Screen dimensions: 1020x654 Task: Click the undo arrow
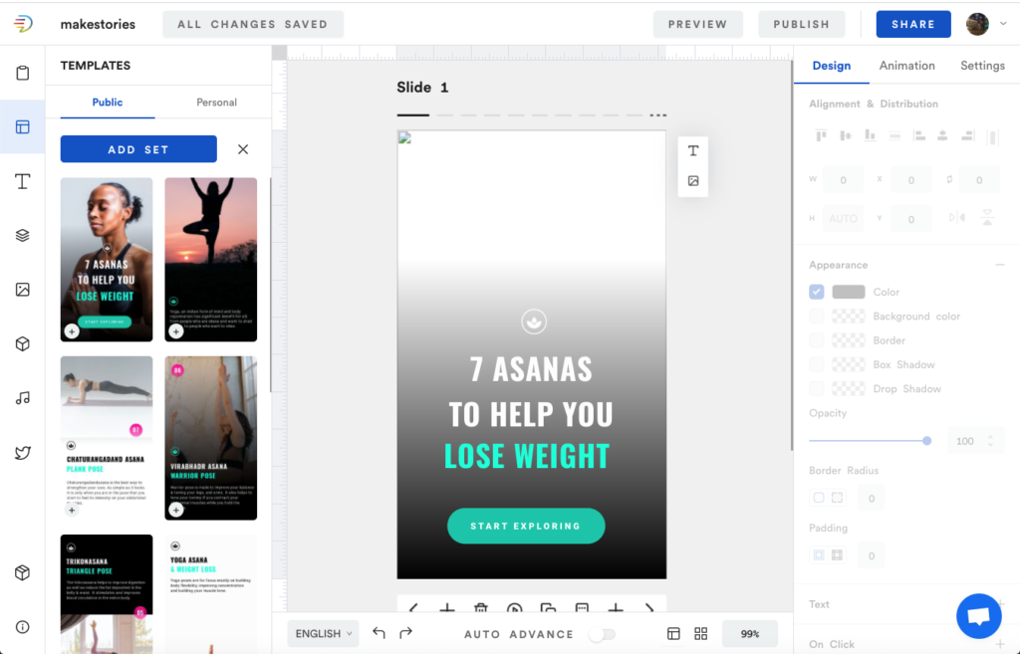[x=380, y=633]
